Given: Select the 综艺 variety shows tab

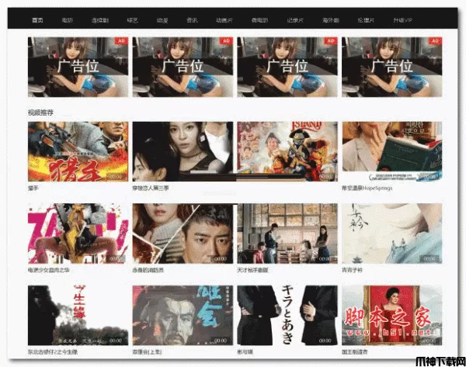Looking at the screenshot, I should pyautogui.click(x=133, y=20).
